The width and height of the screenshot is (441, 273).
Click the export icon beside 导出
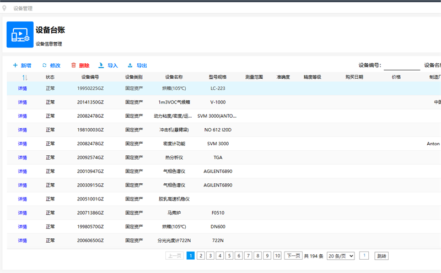130,65
